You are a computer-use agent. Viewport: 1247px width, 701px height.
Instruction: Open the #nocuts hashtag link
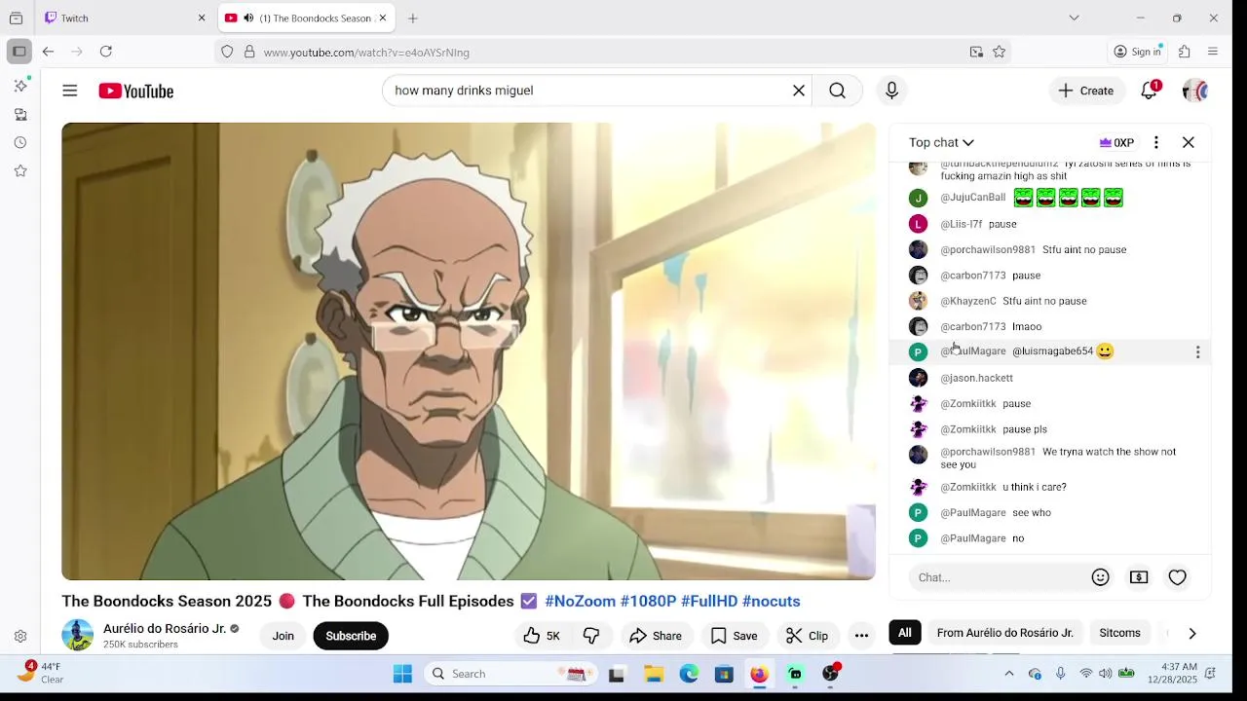(771, 601)
